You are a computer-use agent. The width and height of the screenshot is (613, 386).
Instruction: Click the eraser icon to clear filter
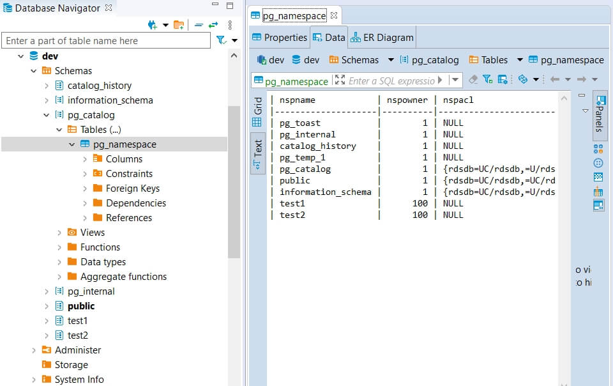tap(473, 79)
